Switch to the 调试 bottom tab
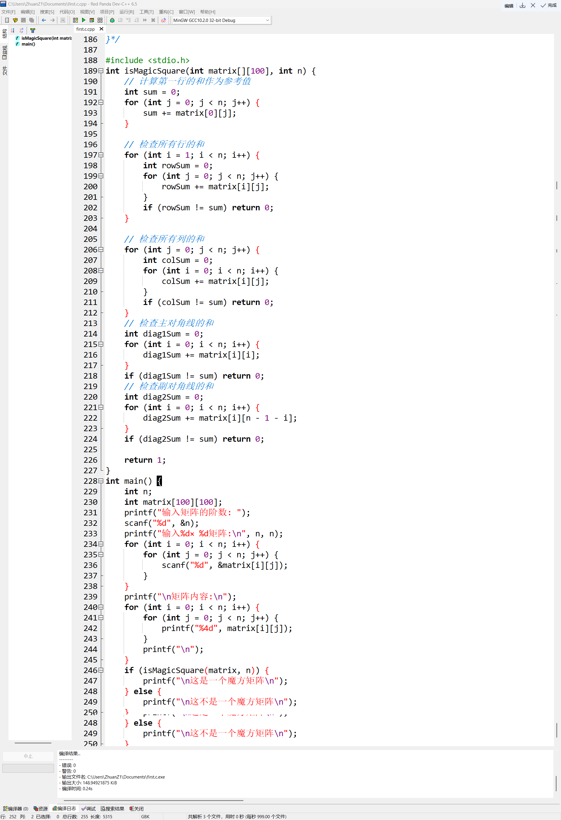 click(x=89, y=808)
